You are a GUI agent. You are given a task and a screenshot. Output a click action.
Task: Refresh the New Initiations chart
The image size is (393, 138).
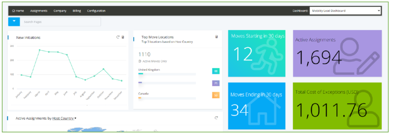pyautogui.click(x=118, y=37)
